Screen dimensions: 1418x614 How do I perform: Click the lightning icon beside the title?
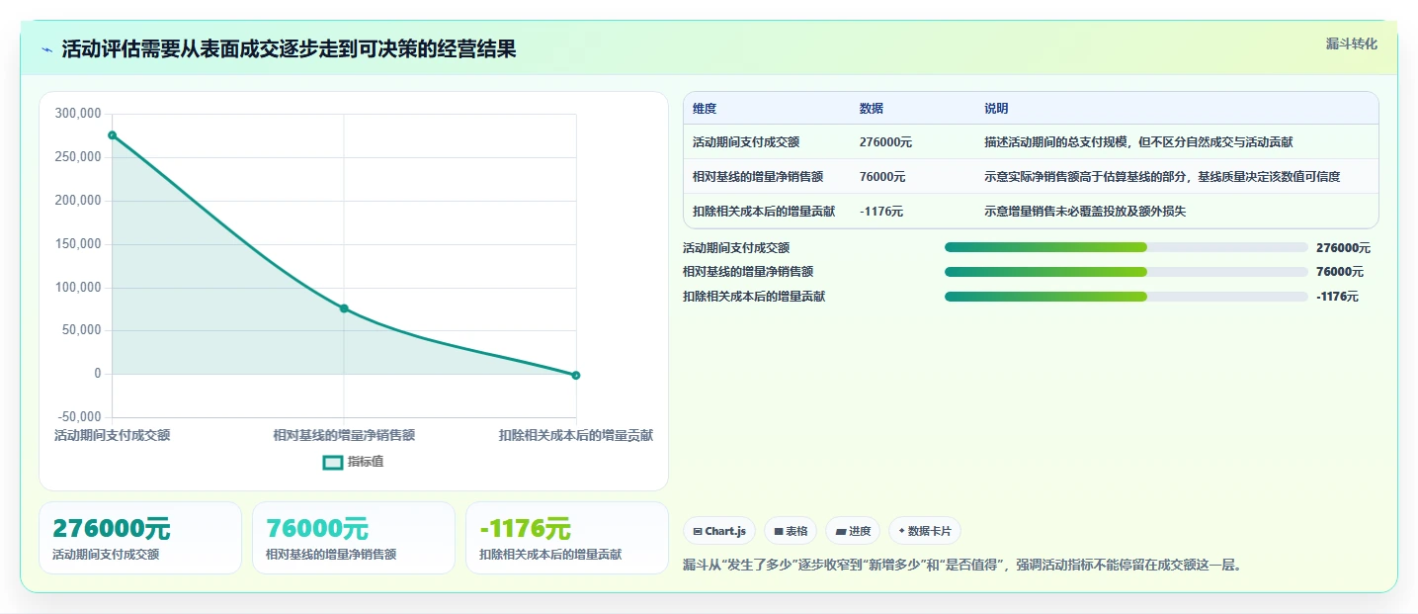click(x=46, y=49)
